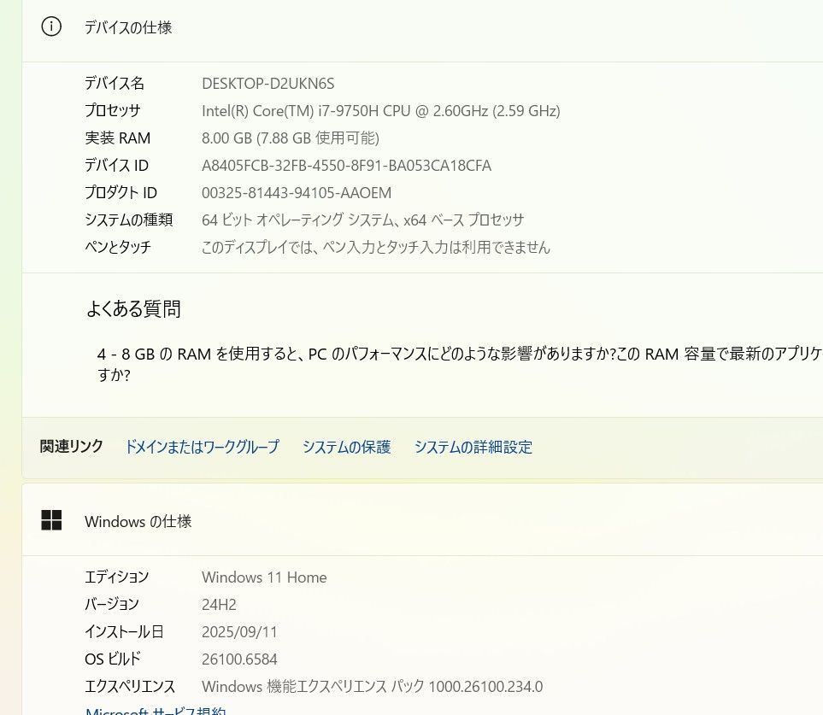
Task: Open the 4 - 8 GB の RAM question
Action: (460, 364)
